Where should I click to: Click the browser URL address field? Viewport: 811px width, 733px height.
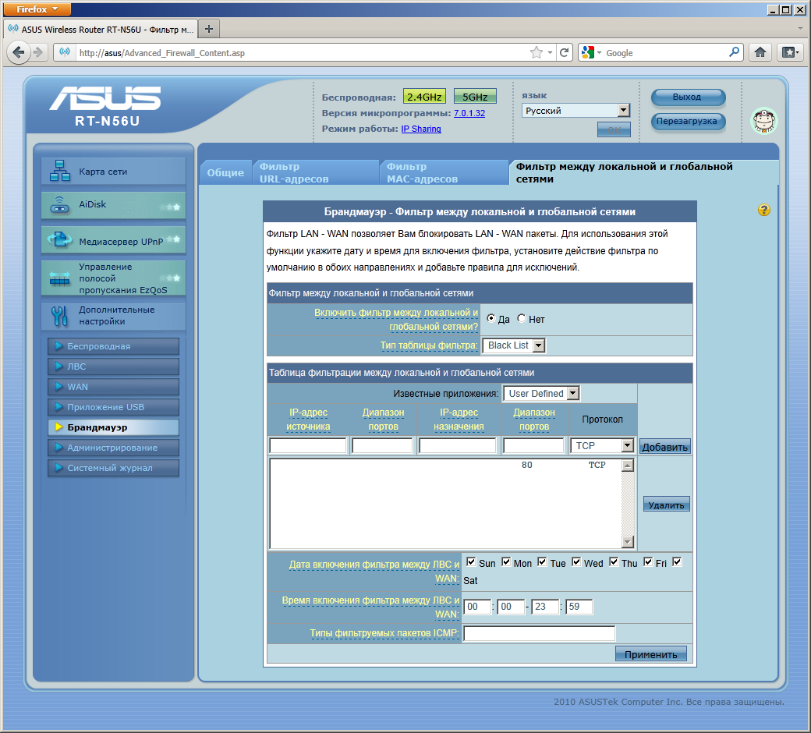[x=303, y=53]
